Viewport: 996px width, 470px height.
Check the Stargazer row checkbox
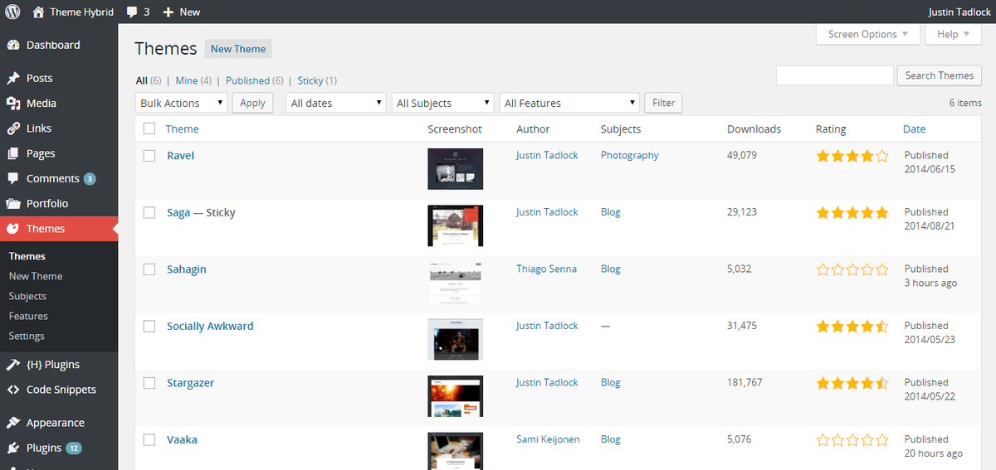pos(149,383)
